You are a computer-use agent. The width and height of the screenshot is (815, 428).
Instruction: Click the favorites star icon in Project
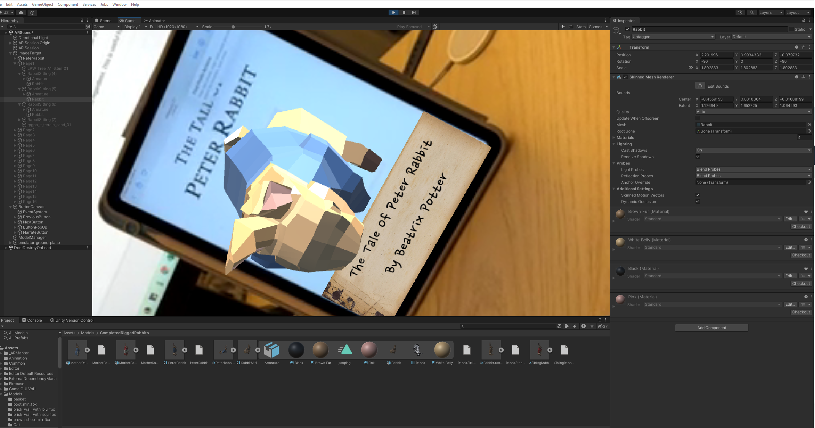pyautogui.click(x=592, y=326)
